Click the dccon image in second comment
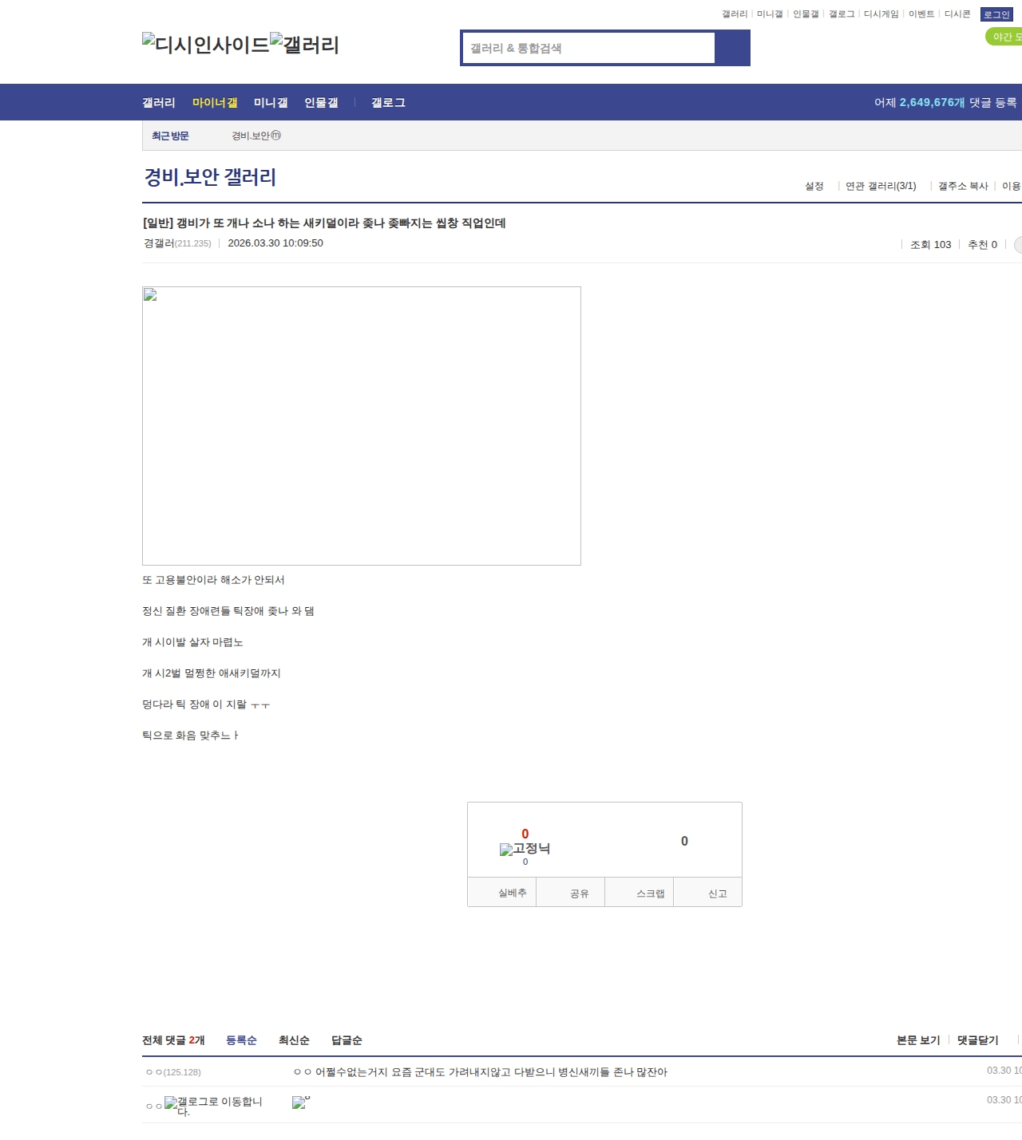 (x=301, y=1102)
